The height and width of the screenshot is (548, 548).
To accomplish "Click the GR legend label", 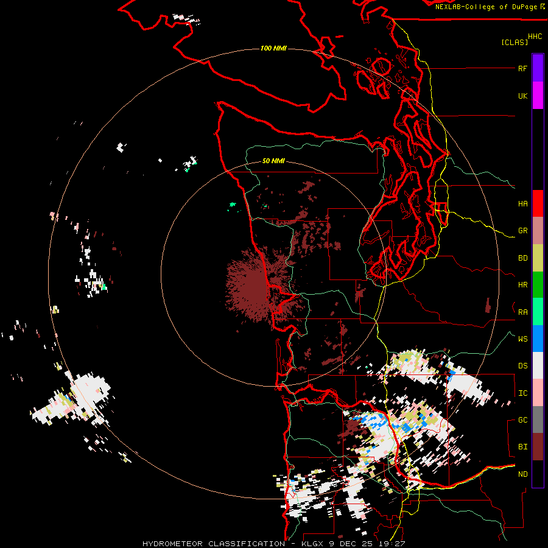I will click(522, 231).
